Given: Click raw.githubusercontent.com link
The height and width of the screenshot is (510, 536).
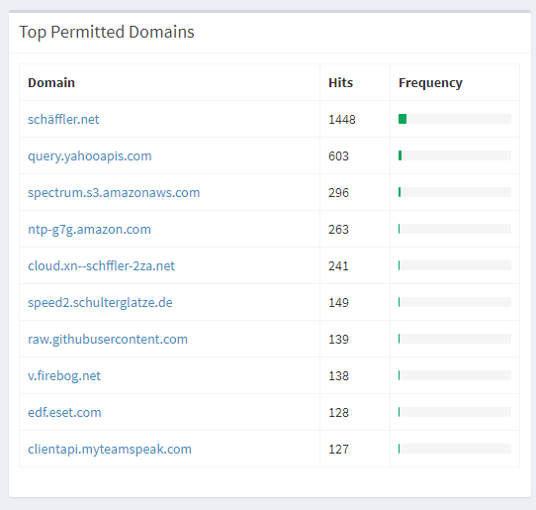Looking at the screenshot, I should (x=108, y=340).
